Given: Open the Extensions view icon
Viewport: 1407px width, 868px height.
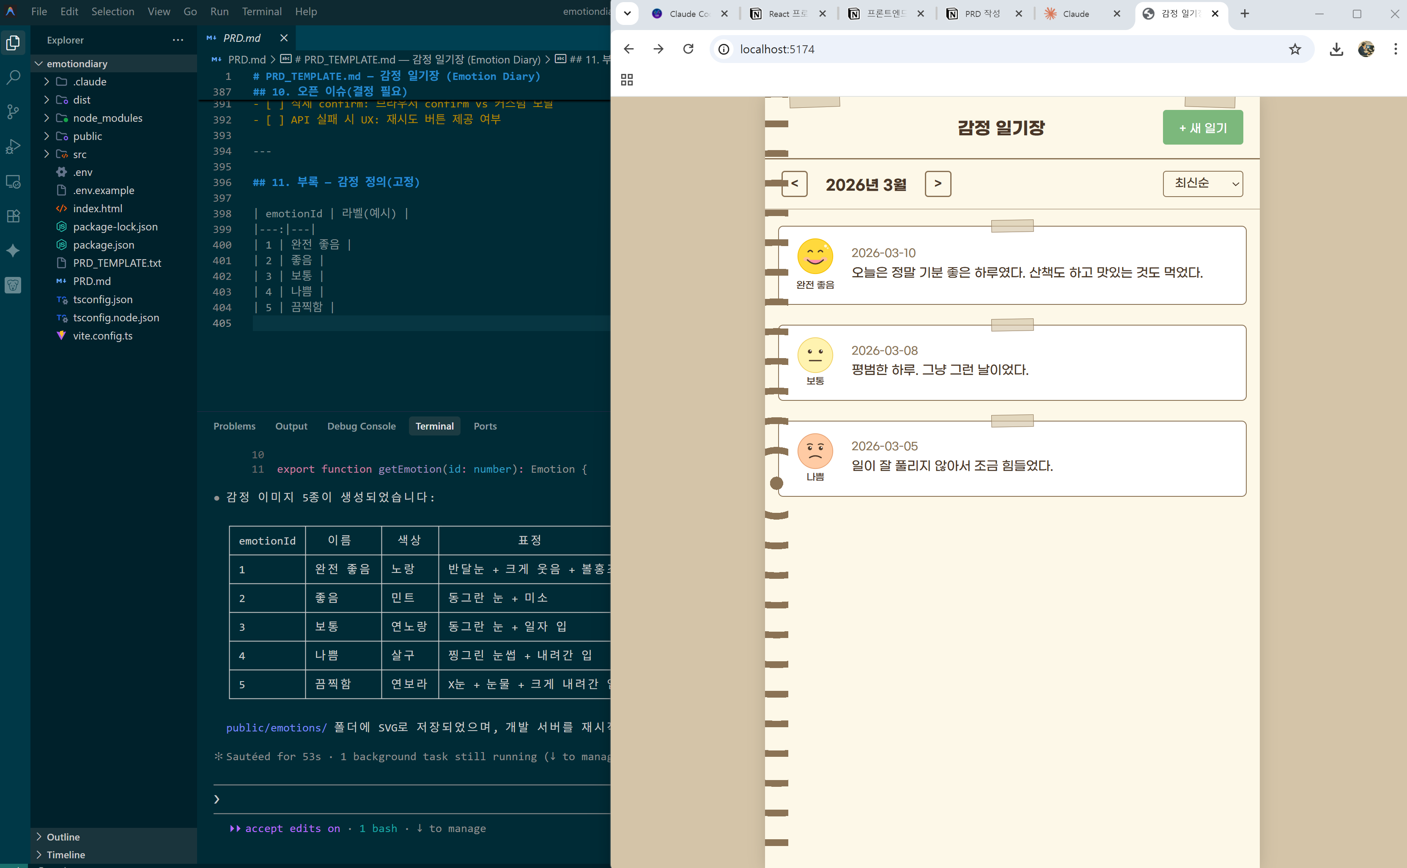Looking at the screenshot, I should click(13, 216).
